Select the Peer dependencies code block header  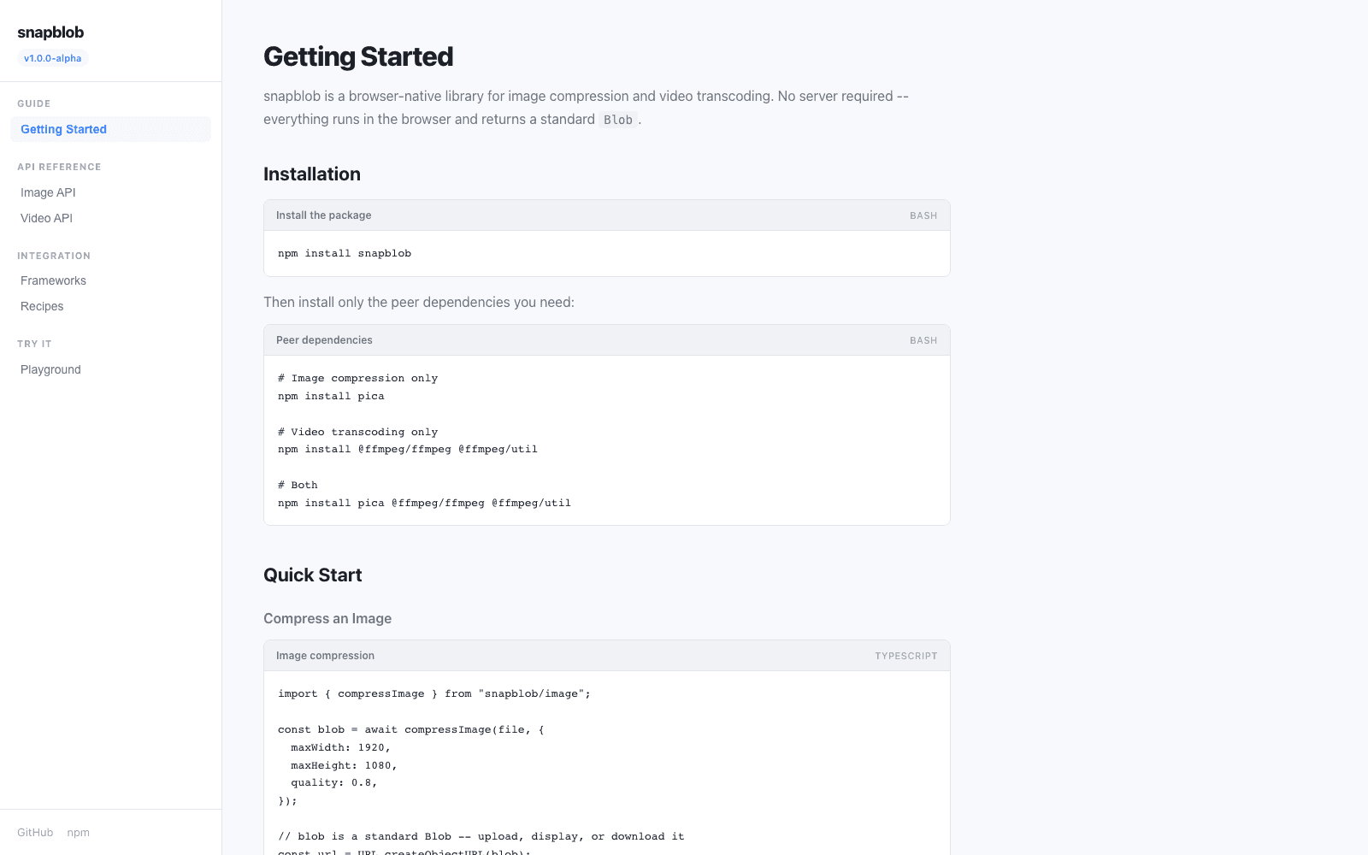coord(324,340)
